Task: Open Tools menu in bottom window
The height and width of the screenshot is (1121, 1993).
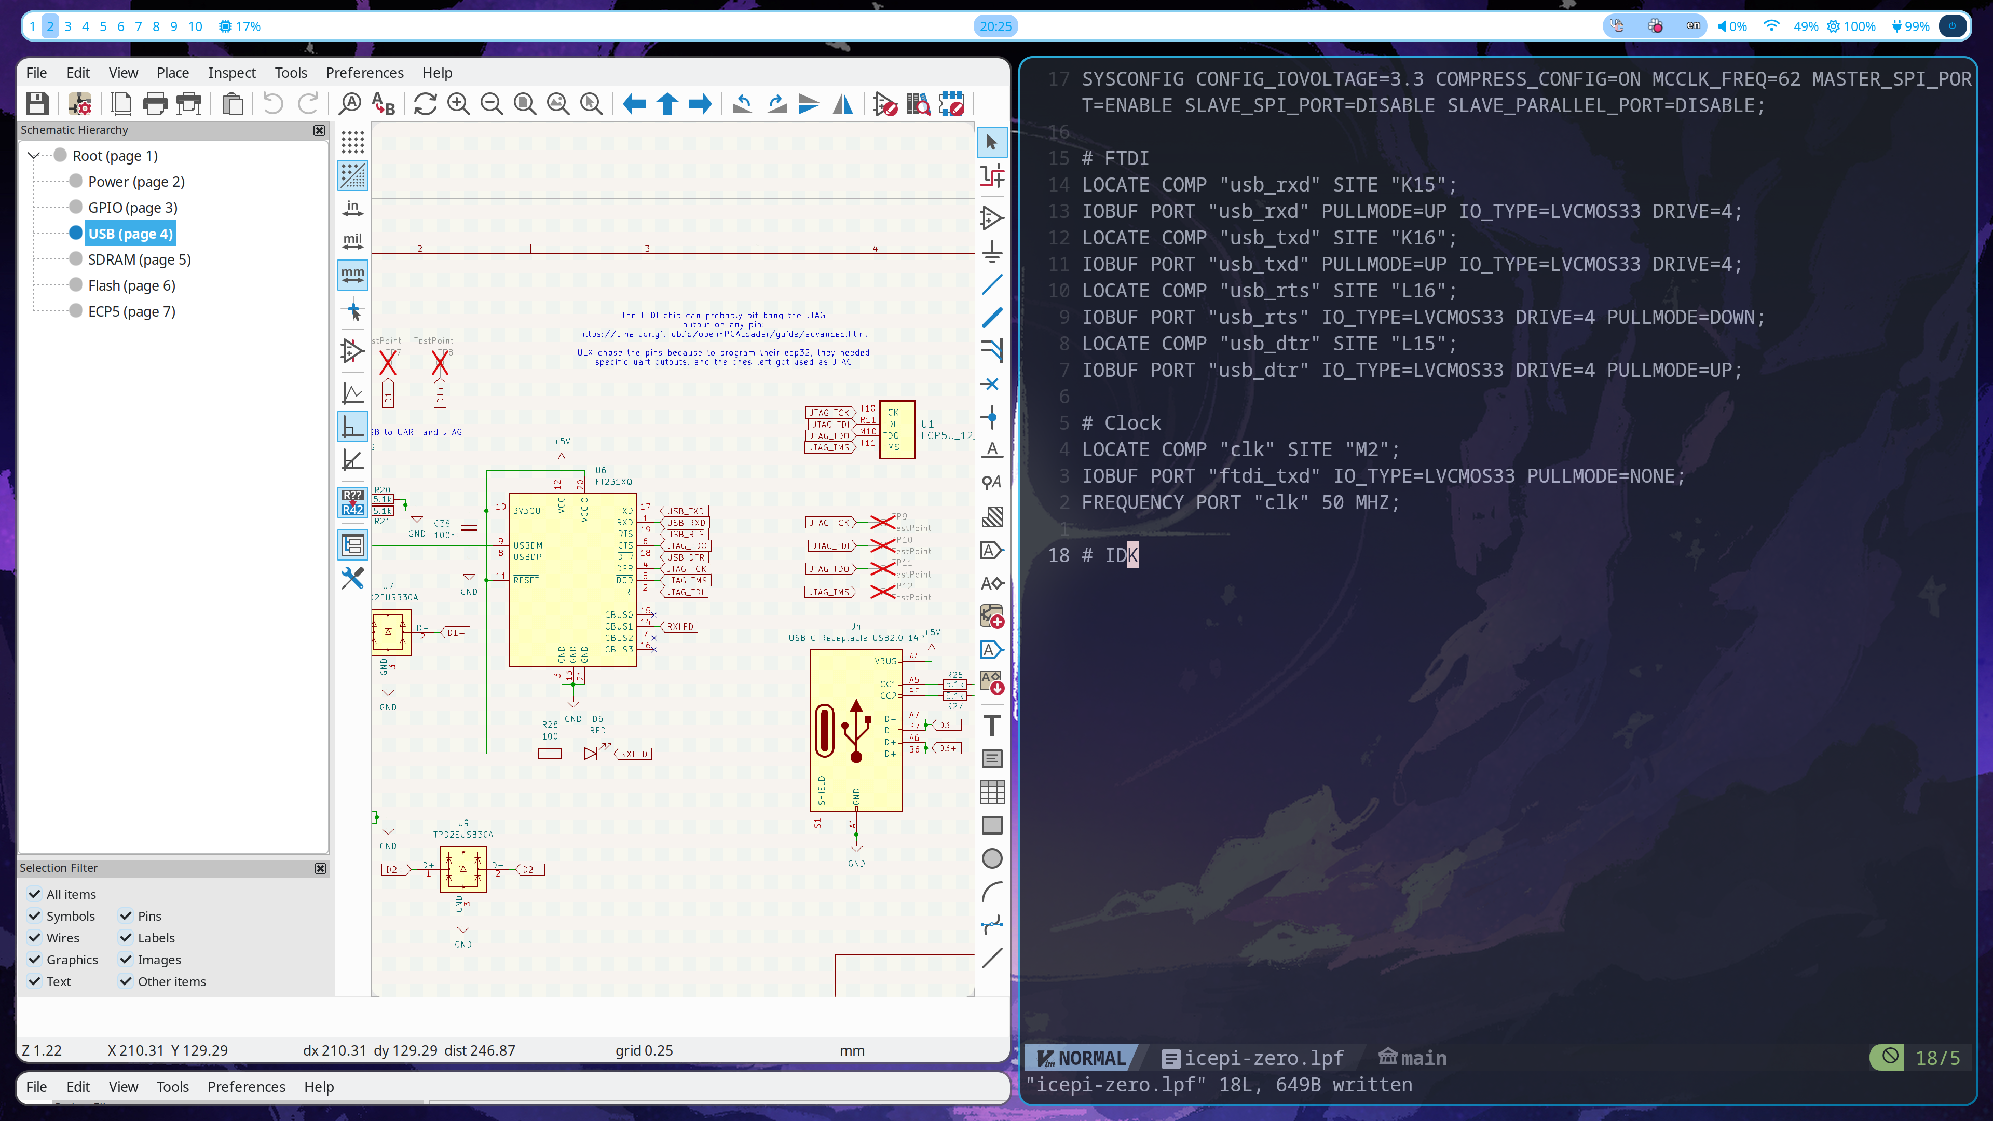Action: tap(172, 1086)
